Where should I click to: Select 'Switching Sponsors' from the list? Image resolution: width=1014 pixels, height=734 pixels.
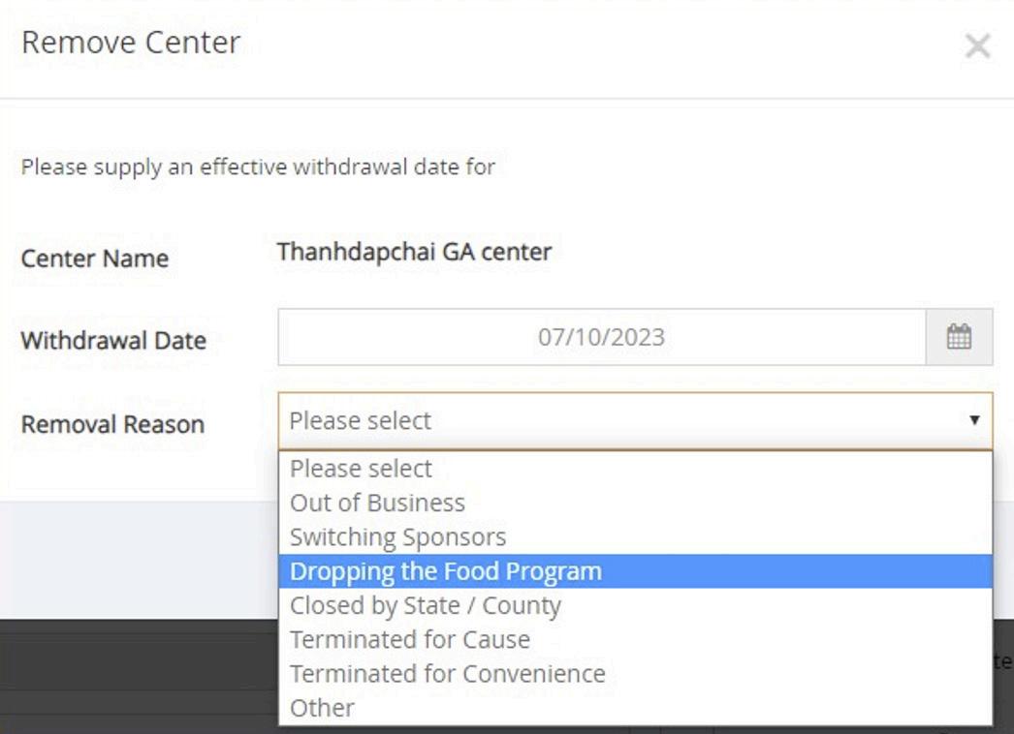coord(397,537)
